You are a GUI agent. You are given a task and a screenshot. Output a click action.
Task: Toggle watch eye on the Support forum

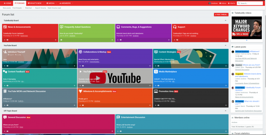tap(177, 40)
